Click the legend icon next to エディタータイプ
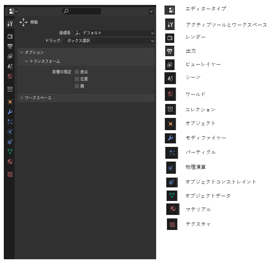Screen dimensions: 273x261 click(170, 10)
